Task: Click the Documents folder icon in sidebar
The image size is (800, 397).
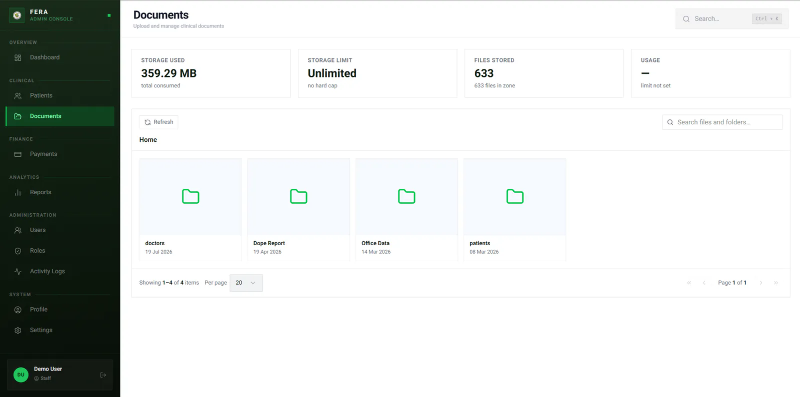Action: click(x=18, y=116)
